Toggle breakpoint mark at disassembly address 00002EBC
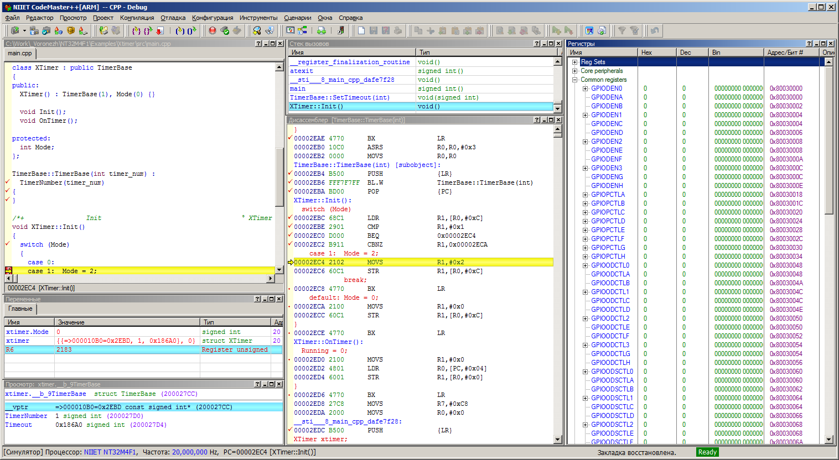 pos(291,218)
